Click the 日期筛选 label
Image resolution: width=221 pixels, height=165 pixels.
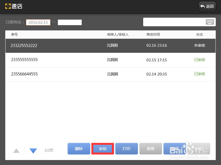coord(15,22)
